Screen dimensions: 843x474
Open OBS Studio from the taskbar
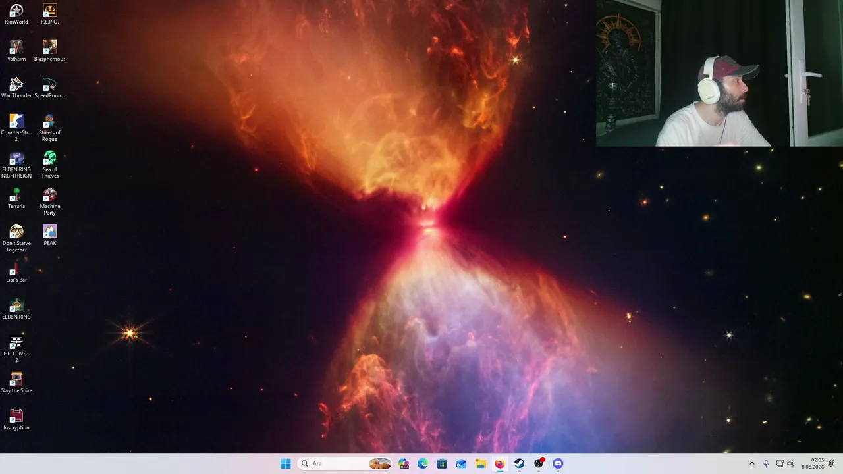[x=539, y=463]
